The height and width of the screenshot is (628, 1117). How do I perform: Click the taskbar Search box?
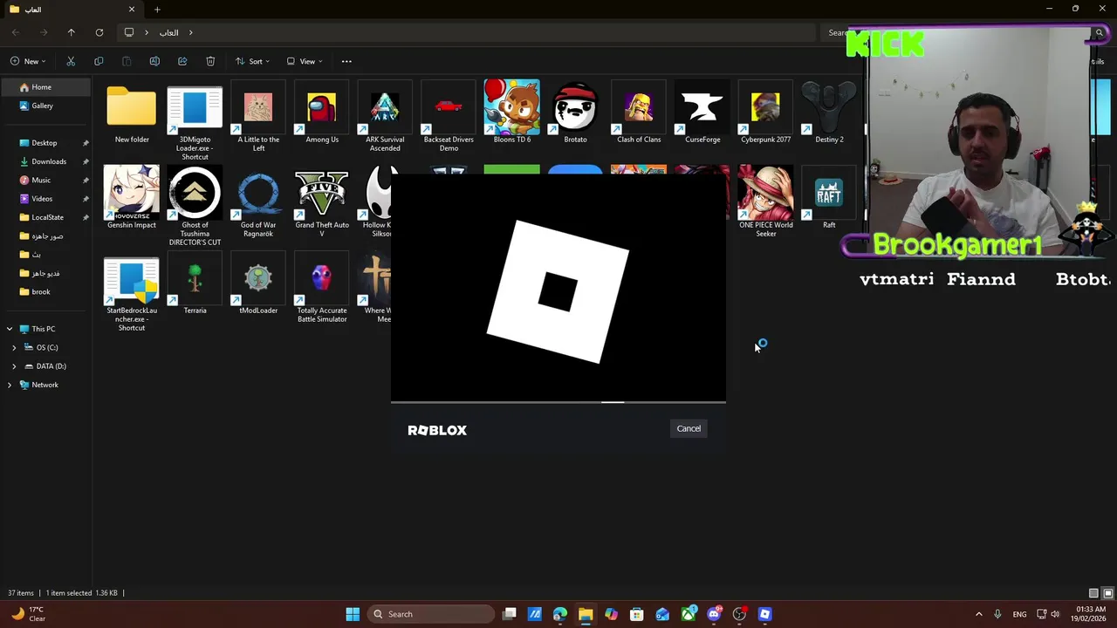[431, 614]
